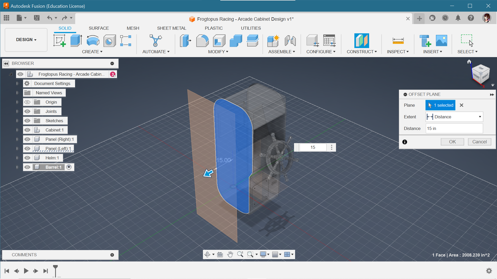Hide the Panel (Left):1 component
The image size is (497, 279).
[x=27, y=149]
